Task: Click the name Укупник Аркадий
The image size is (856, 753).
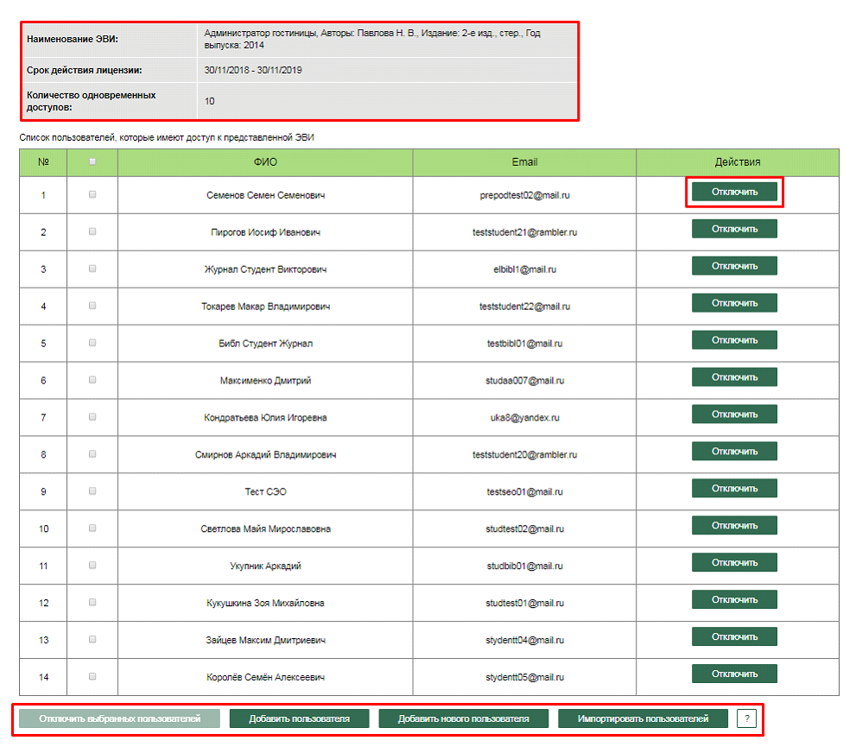Action: pyautogui.click(x=265, y=566)
